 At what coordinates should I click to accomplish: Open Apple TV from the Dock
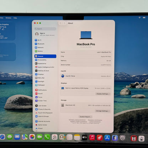(x=85, y=138)
